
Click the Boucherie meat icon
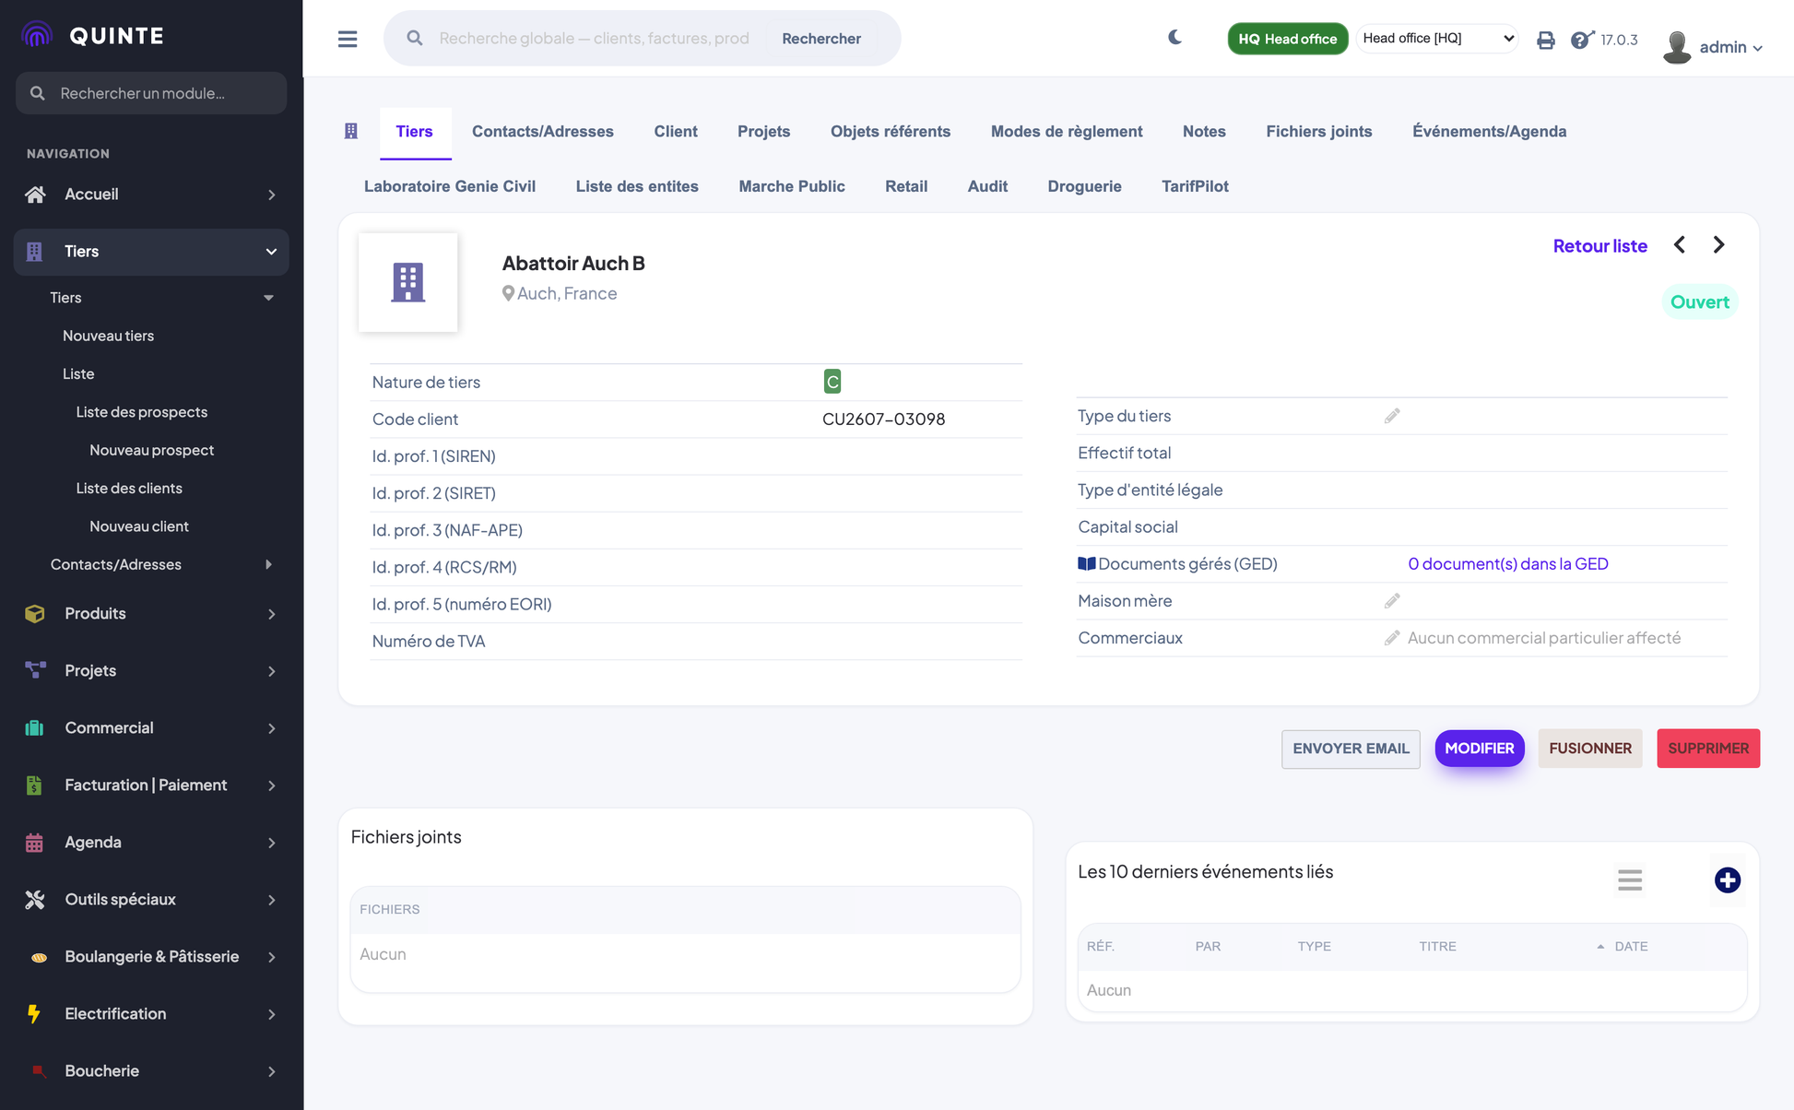(x=38, y=1070)
